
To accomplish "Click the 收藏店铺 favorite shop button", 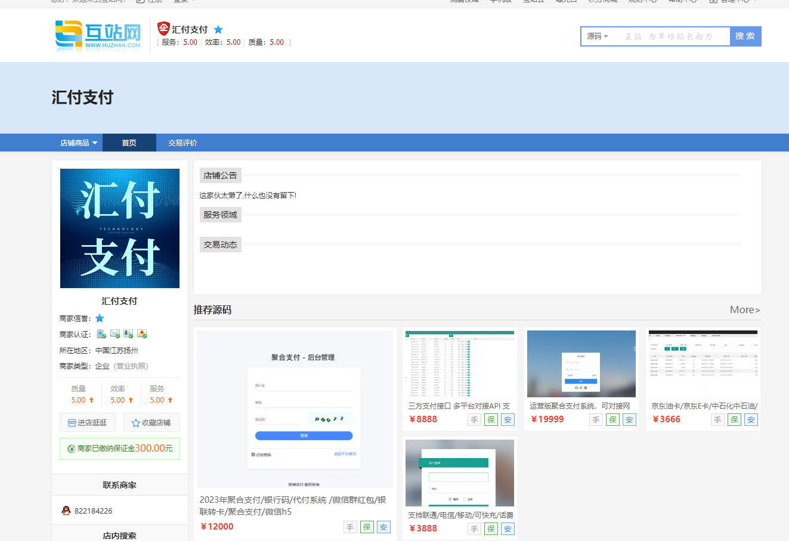I will [151, 423].
